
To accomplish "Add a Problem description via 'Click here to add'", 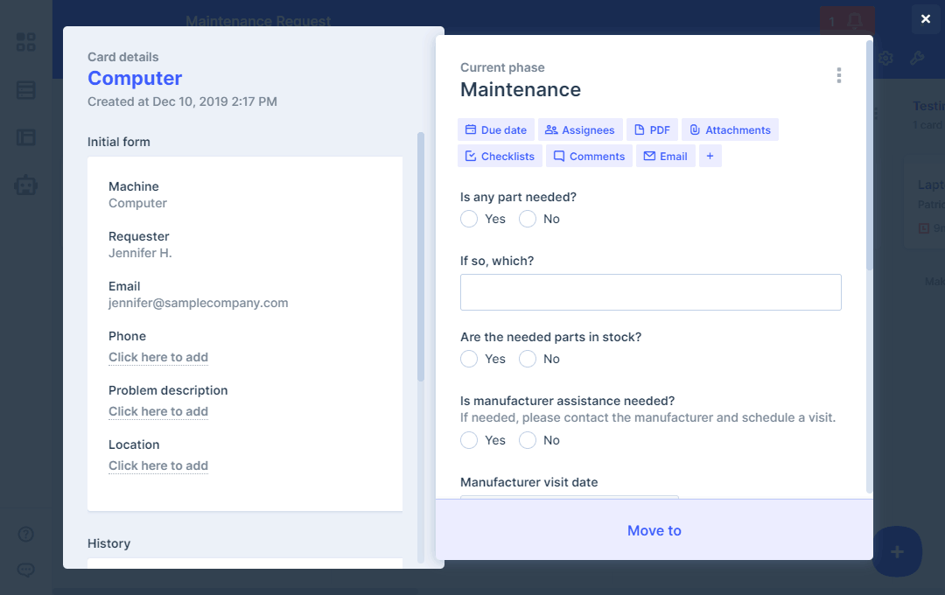I will click(158, 411).
